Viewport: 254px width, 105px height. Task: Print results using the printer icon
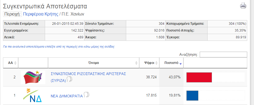click(x=243, y=6)
